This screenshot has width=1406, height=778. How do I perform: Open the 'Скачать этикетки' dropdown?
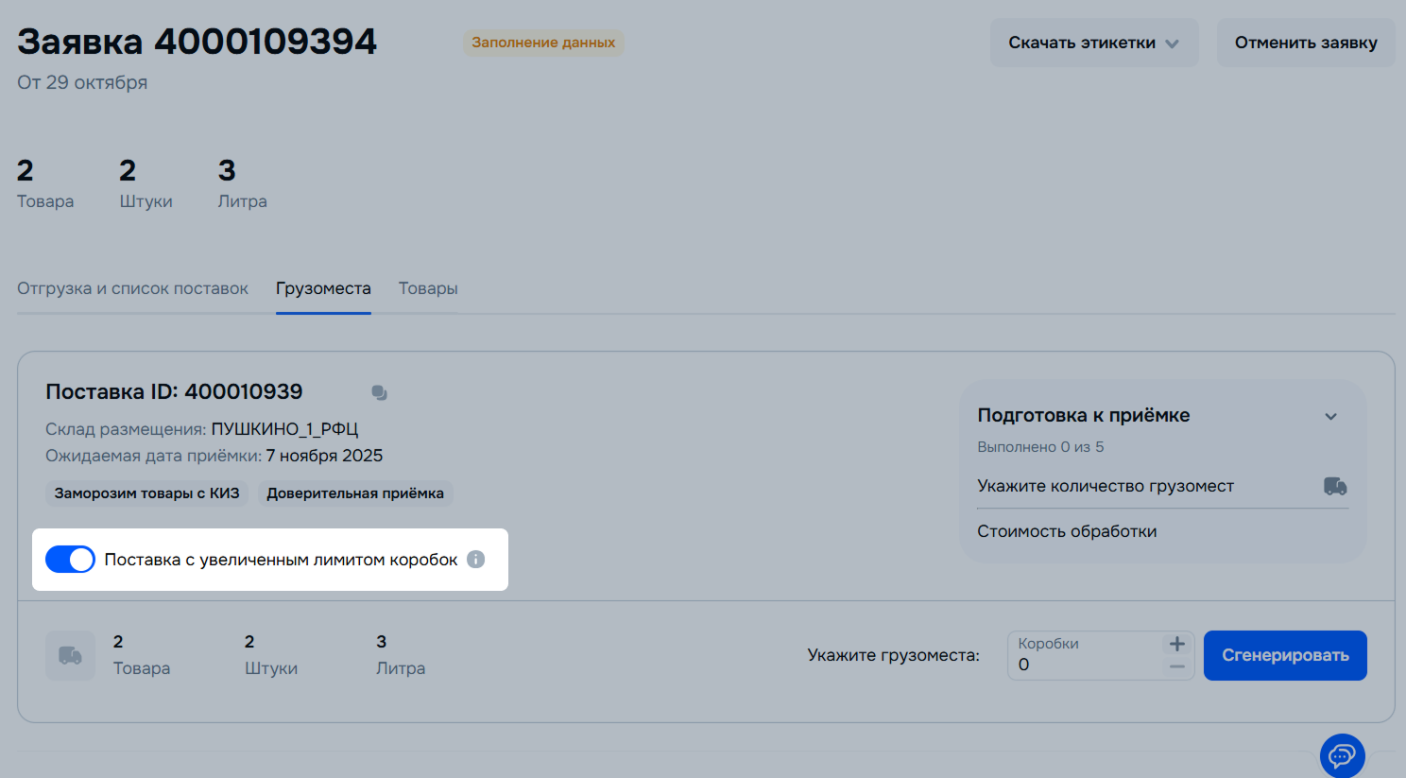pyautogui.click(x=1093, y=43)
